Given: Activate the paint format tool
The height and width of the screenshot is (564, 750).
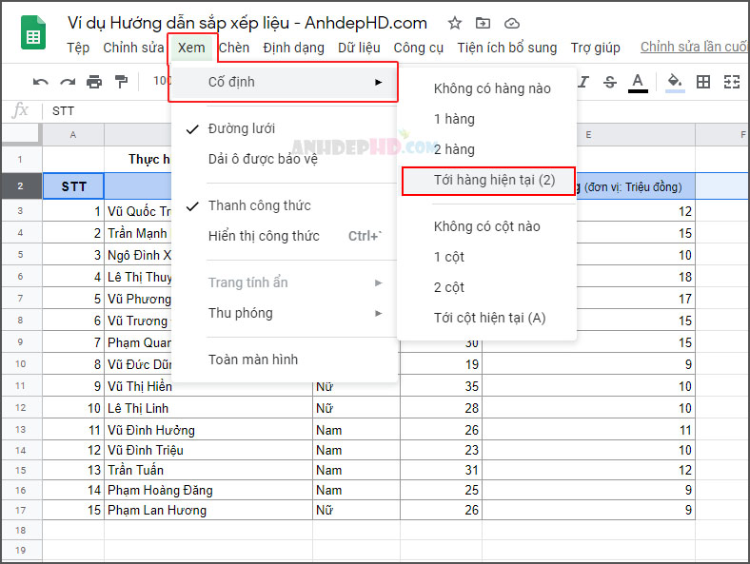Looking at the screenshot, I should tap(122, 82).
